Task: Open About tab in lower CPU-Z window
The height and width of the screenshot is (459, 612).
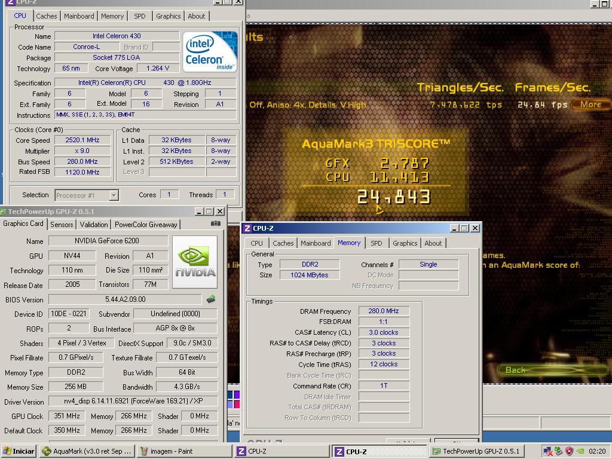Action: click(x=433, y=243)
